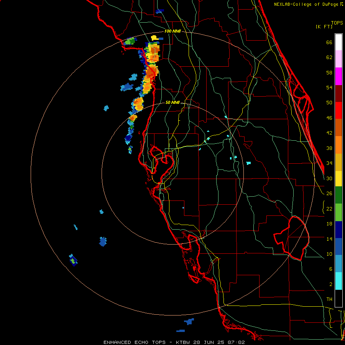Screen dimensions: 345x345
Task: Click the 20 JUN 25 date text
Action: point(209,342)
